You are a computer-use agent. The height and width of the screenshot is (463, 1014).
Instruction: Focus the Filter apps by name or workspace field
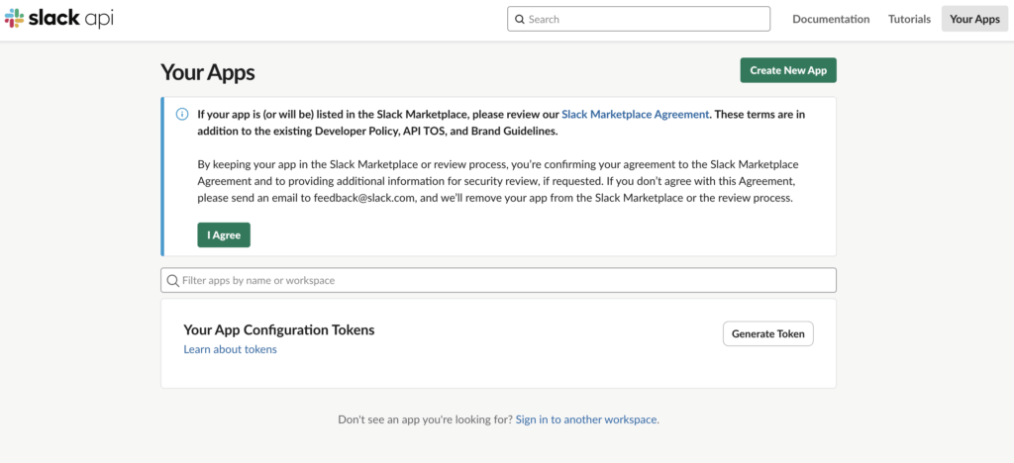pos(499,280)
